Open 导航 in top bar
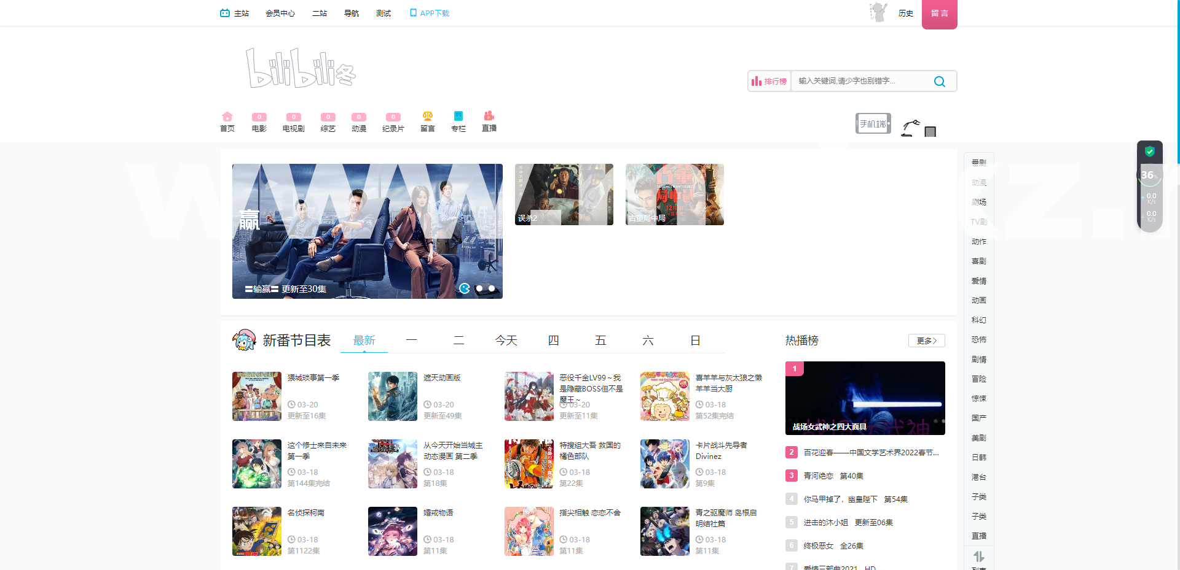 point(352,13)
